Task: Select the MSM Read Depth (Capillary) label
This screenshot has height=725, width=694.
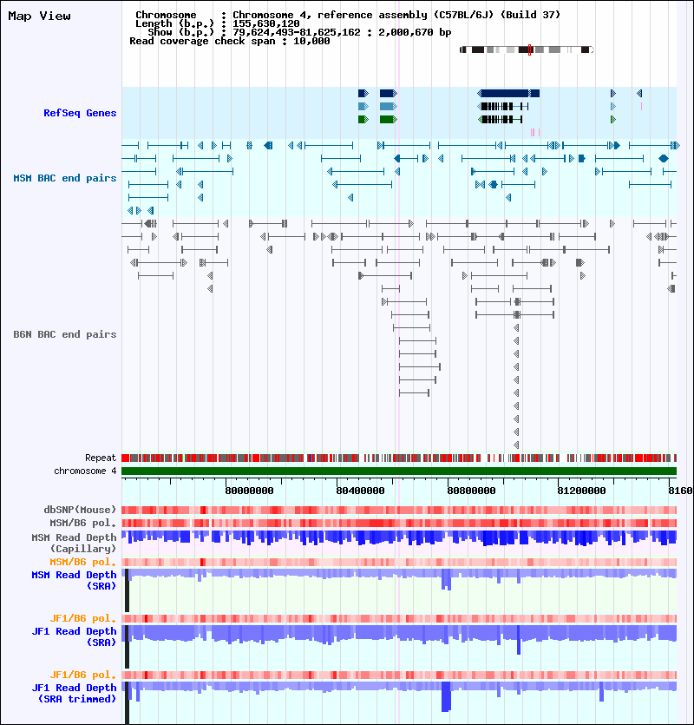Action: [74, 543]
